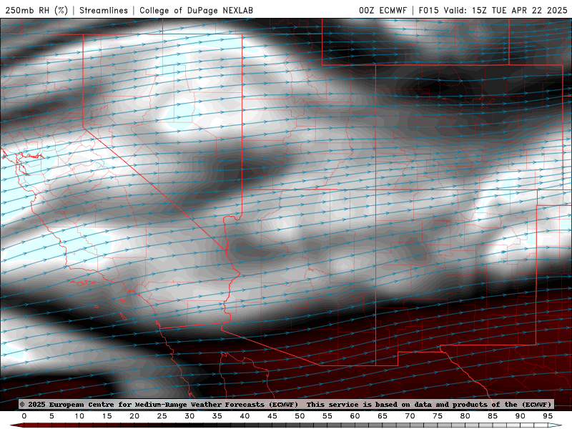Click the 20 label on color scale
Screen dimensions: 572x429
(x=134, y=416)
